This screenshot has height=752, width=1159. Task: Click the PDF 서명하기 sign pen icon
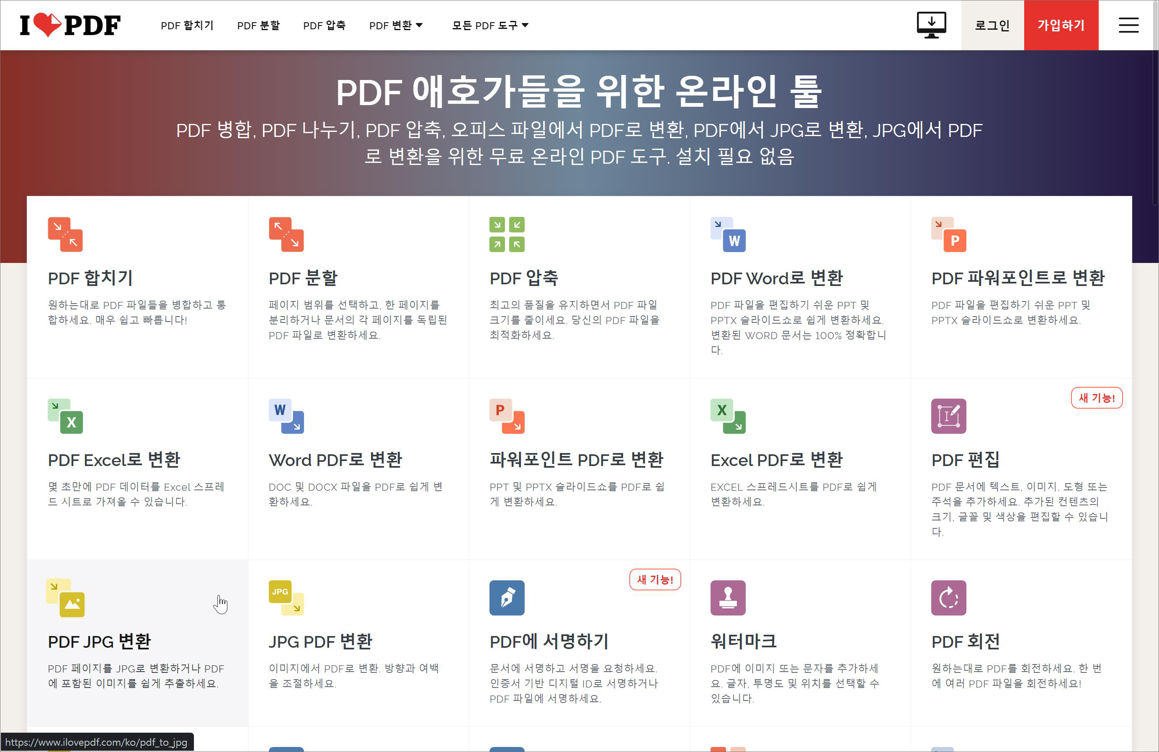tap(507, 597)
